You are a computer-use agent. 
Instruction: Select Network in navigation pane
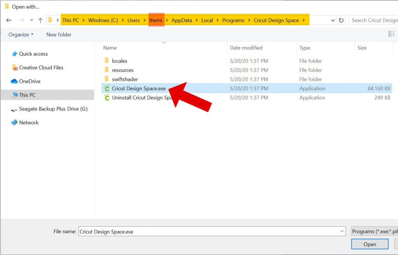coord(29,122)
